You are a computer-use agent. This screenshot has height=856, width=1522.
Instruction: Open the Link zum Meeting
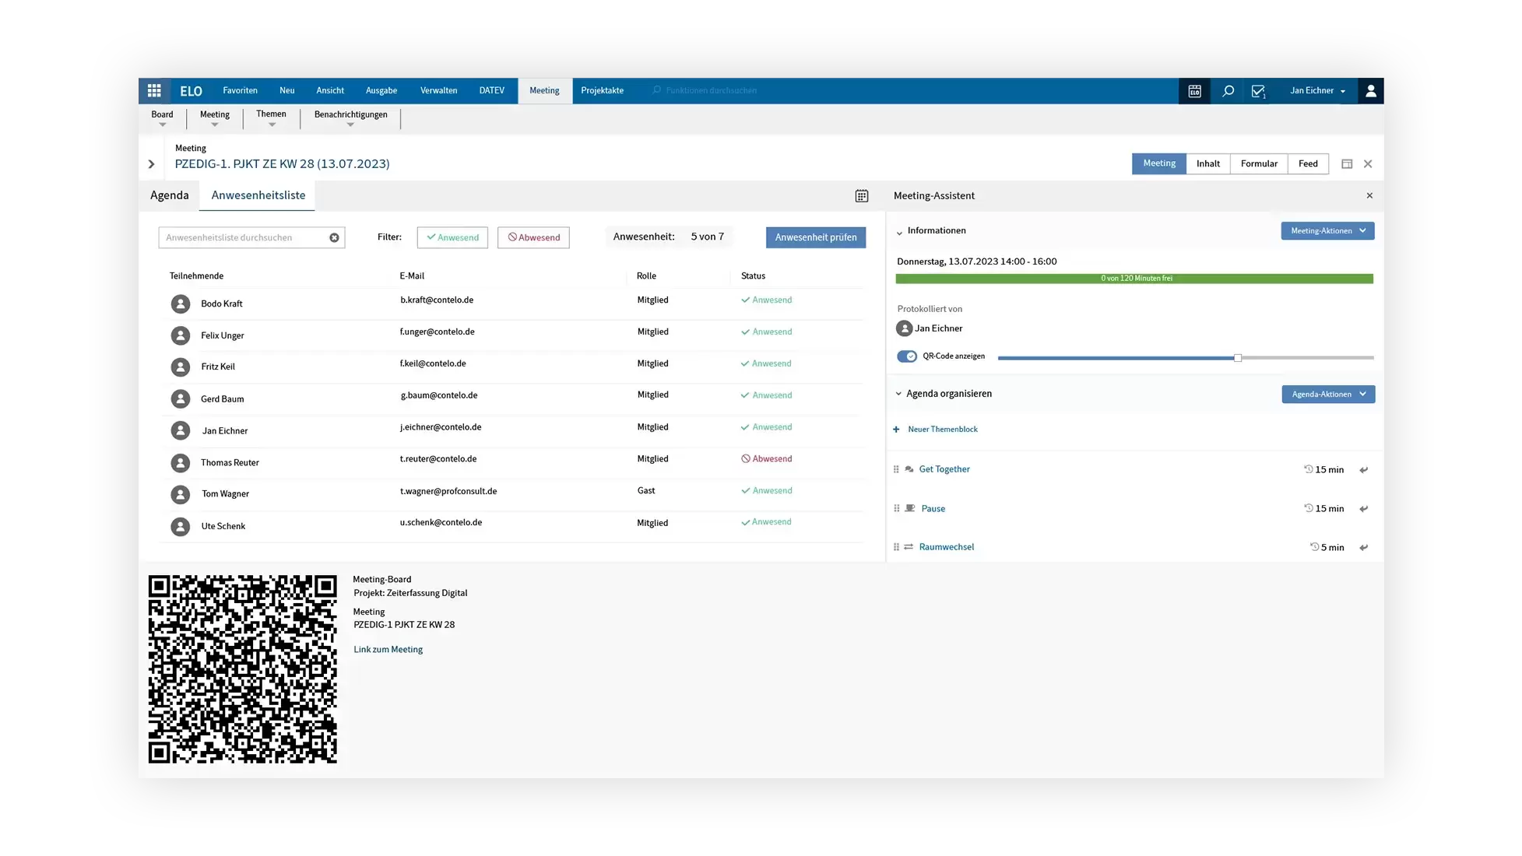(388, 650)
